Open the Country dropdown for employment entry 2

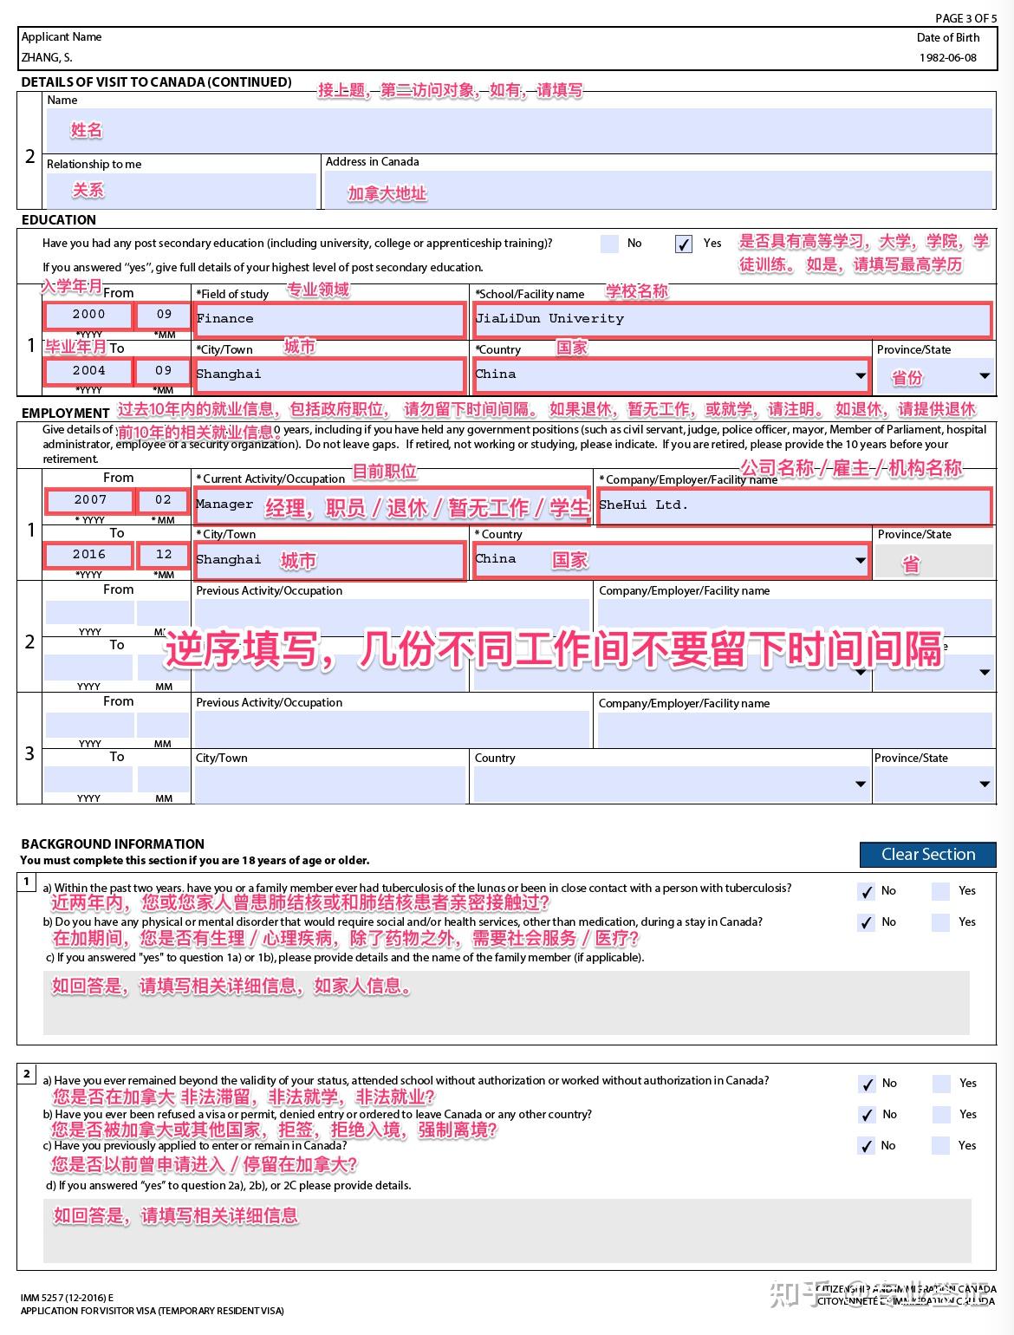(858, 672)
